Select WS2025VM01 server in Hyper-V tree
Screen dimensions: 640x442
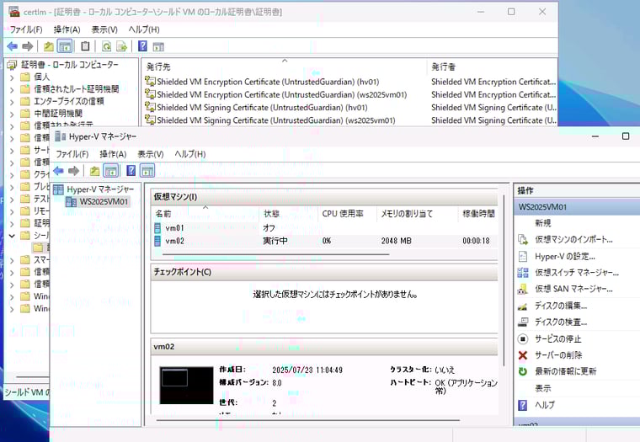click(104, 201)
